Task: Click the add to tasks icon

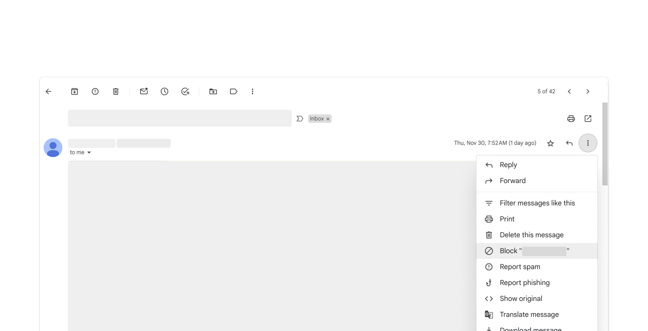Action: point(184,91)
